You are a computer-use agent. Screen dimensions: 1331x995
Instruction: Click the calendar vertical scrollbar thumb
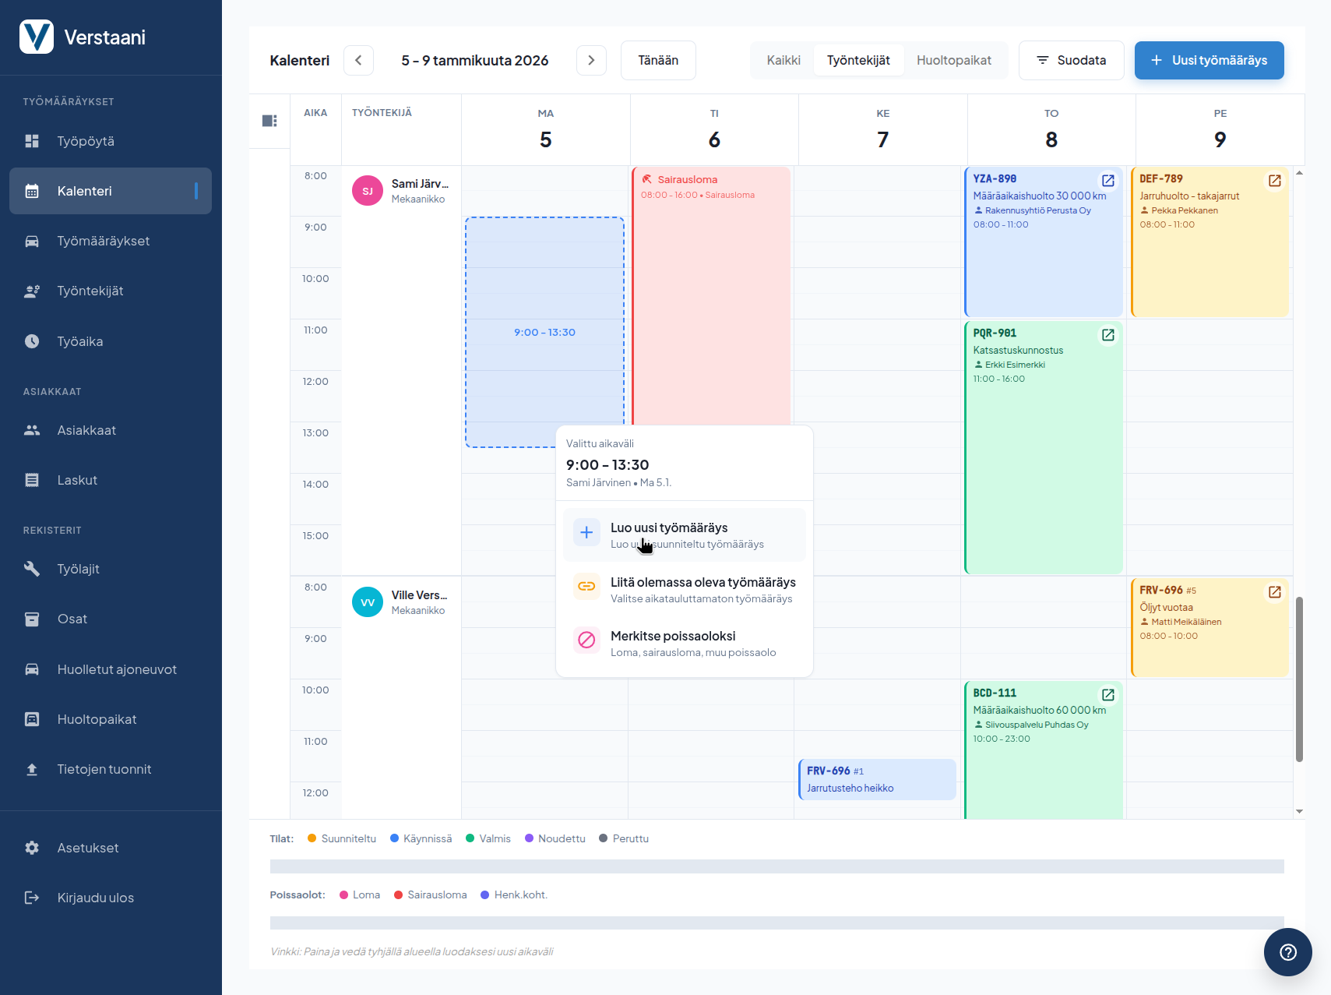click(1298, 678)
